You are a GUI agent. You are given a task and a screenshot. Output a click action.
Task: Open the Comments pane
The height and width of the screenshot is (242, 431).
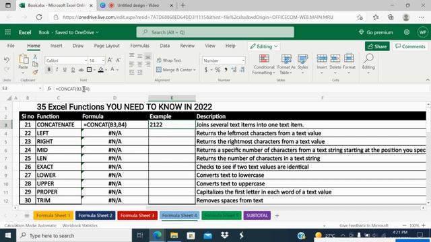[x=410, y=46]
